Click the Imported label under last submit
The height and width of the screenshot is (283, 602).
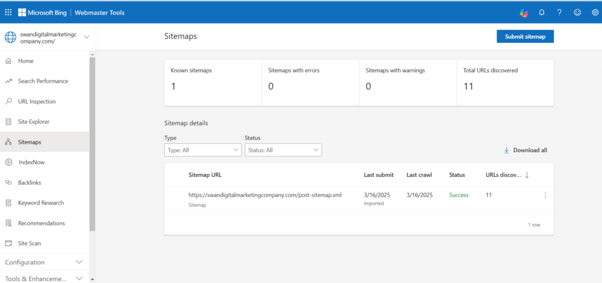[x=374, y=204]
